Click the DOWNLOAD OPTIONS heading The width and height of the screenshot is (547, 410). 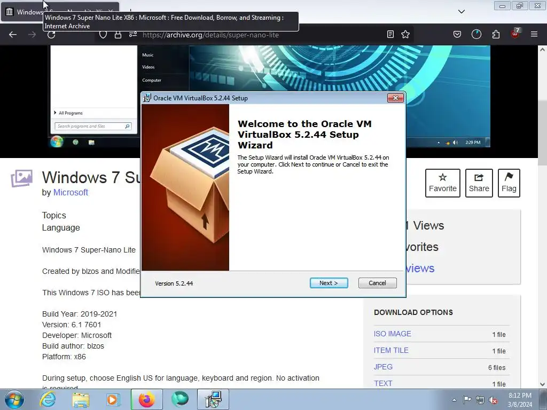point(413,312)
